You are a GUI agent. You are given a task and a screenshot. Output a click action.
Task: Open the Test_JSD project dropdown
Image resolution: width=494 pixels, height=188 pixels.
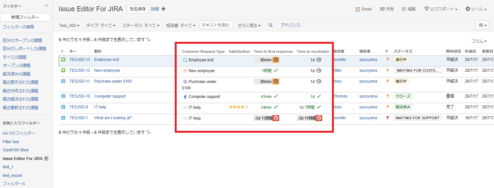[69, 25]
